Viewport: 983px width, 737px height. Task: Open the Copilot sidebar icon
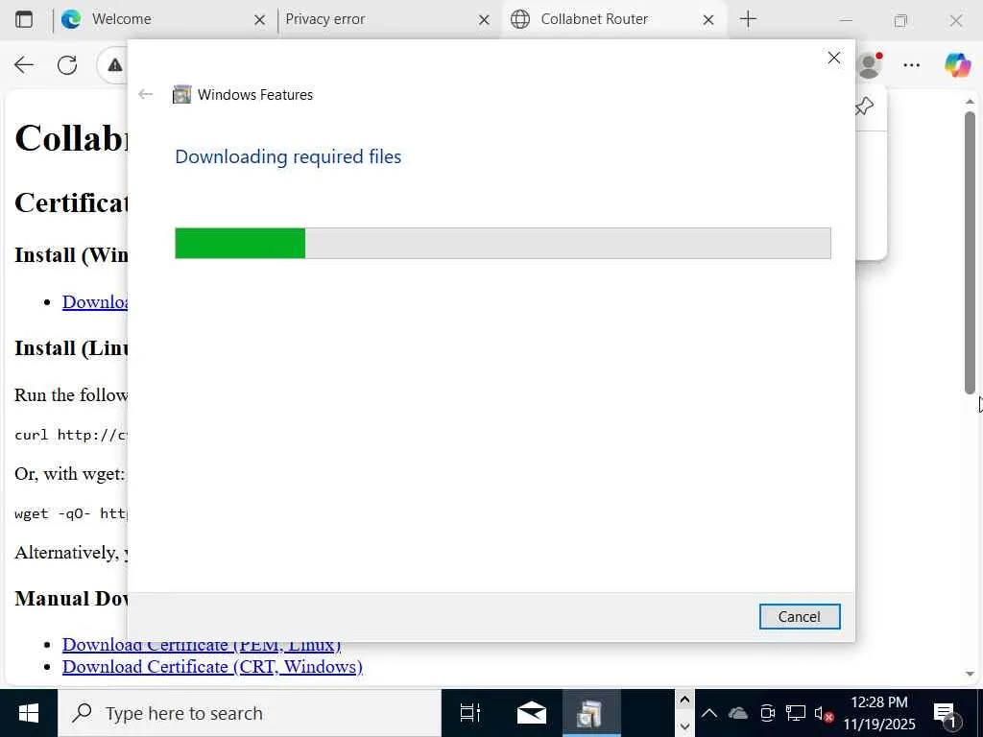[957, 64]
